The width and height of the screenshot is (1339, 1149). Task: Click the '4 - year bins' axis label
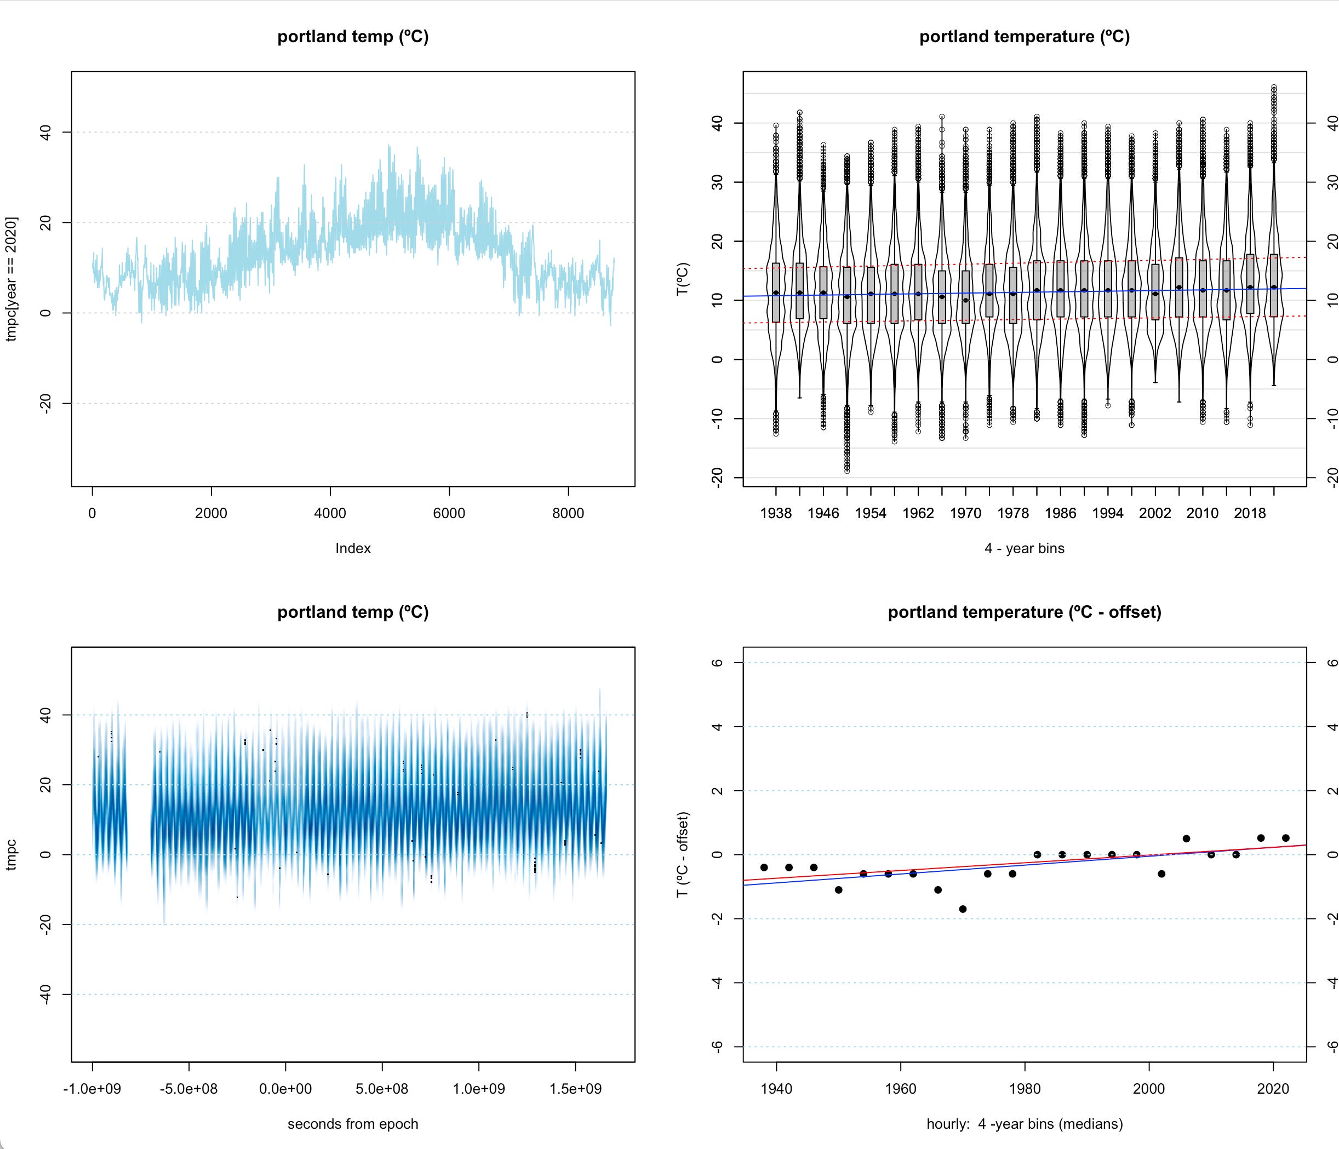1025,548
